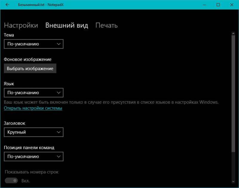Follow the Открыть настройки системы link
This screenshot has height=188, width=239.
pyautogui.click(x=33, y=108)
